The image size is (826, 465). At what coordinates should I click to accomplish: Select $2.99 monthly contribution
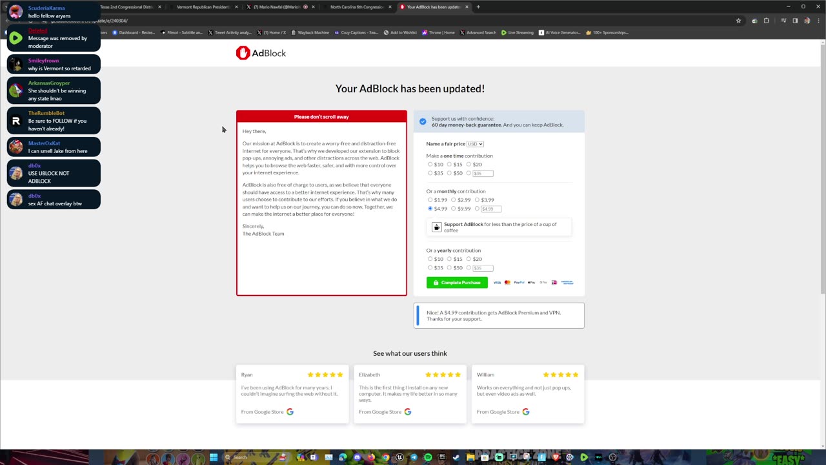[454, 200]
